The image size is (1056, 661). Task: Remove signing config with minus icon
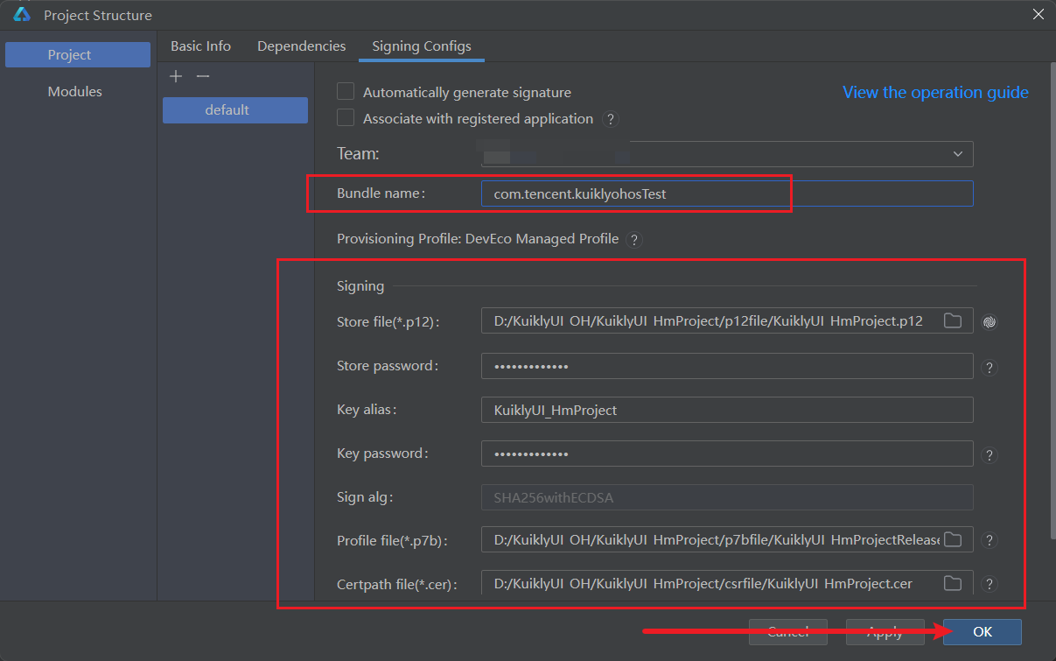point(203,77)
